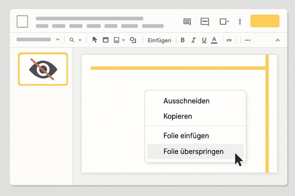Choose "Folie überspringen" from context menu
295x196 pixels.
[193, 152]
